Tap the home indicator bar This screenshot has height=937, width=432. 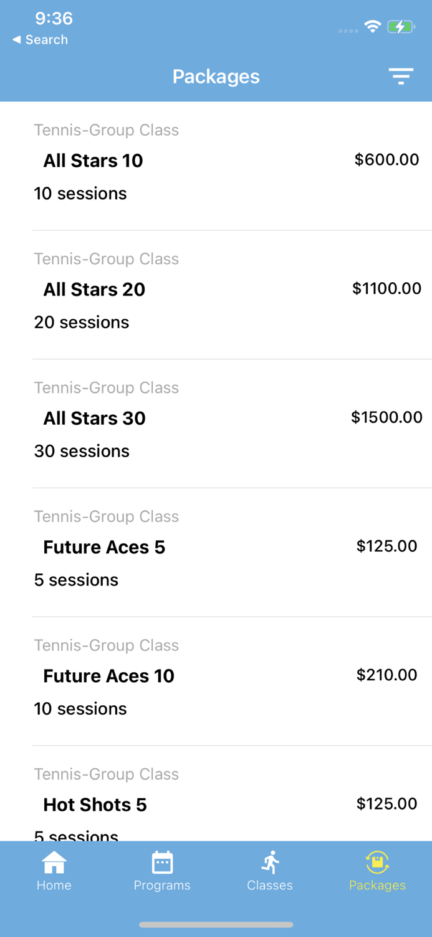216,925
